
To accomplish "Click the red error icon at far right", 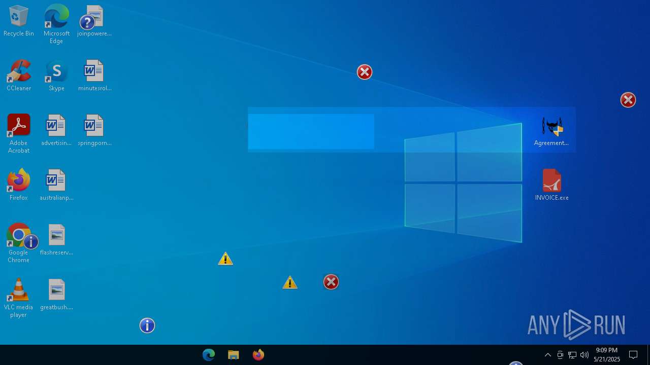I will (x=628, y=100).
